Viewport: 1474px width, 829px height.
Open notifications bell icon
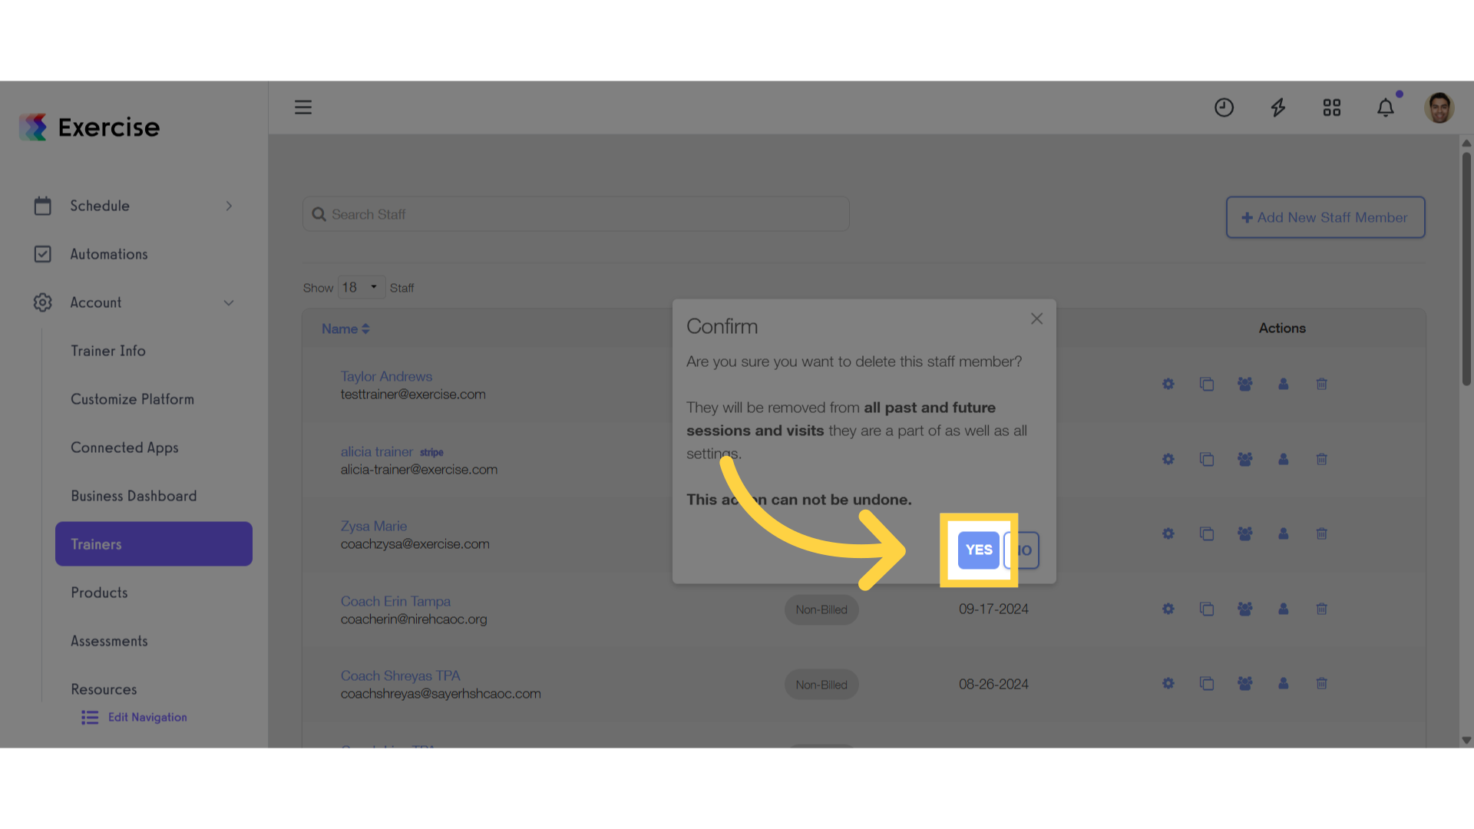point(1386,107)
